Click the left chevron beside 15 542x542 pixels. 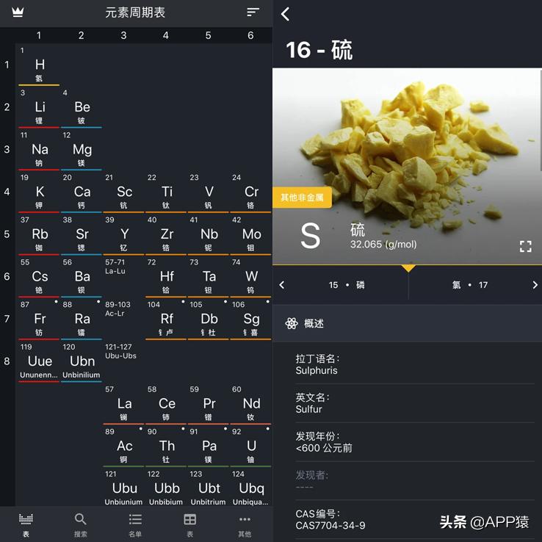click(282, 285)
